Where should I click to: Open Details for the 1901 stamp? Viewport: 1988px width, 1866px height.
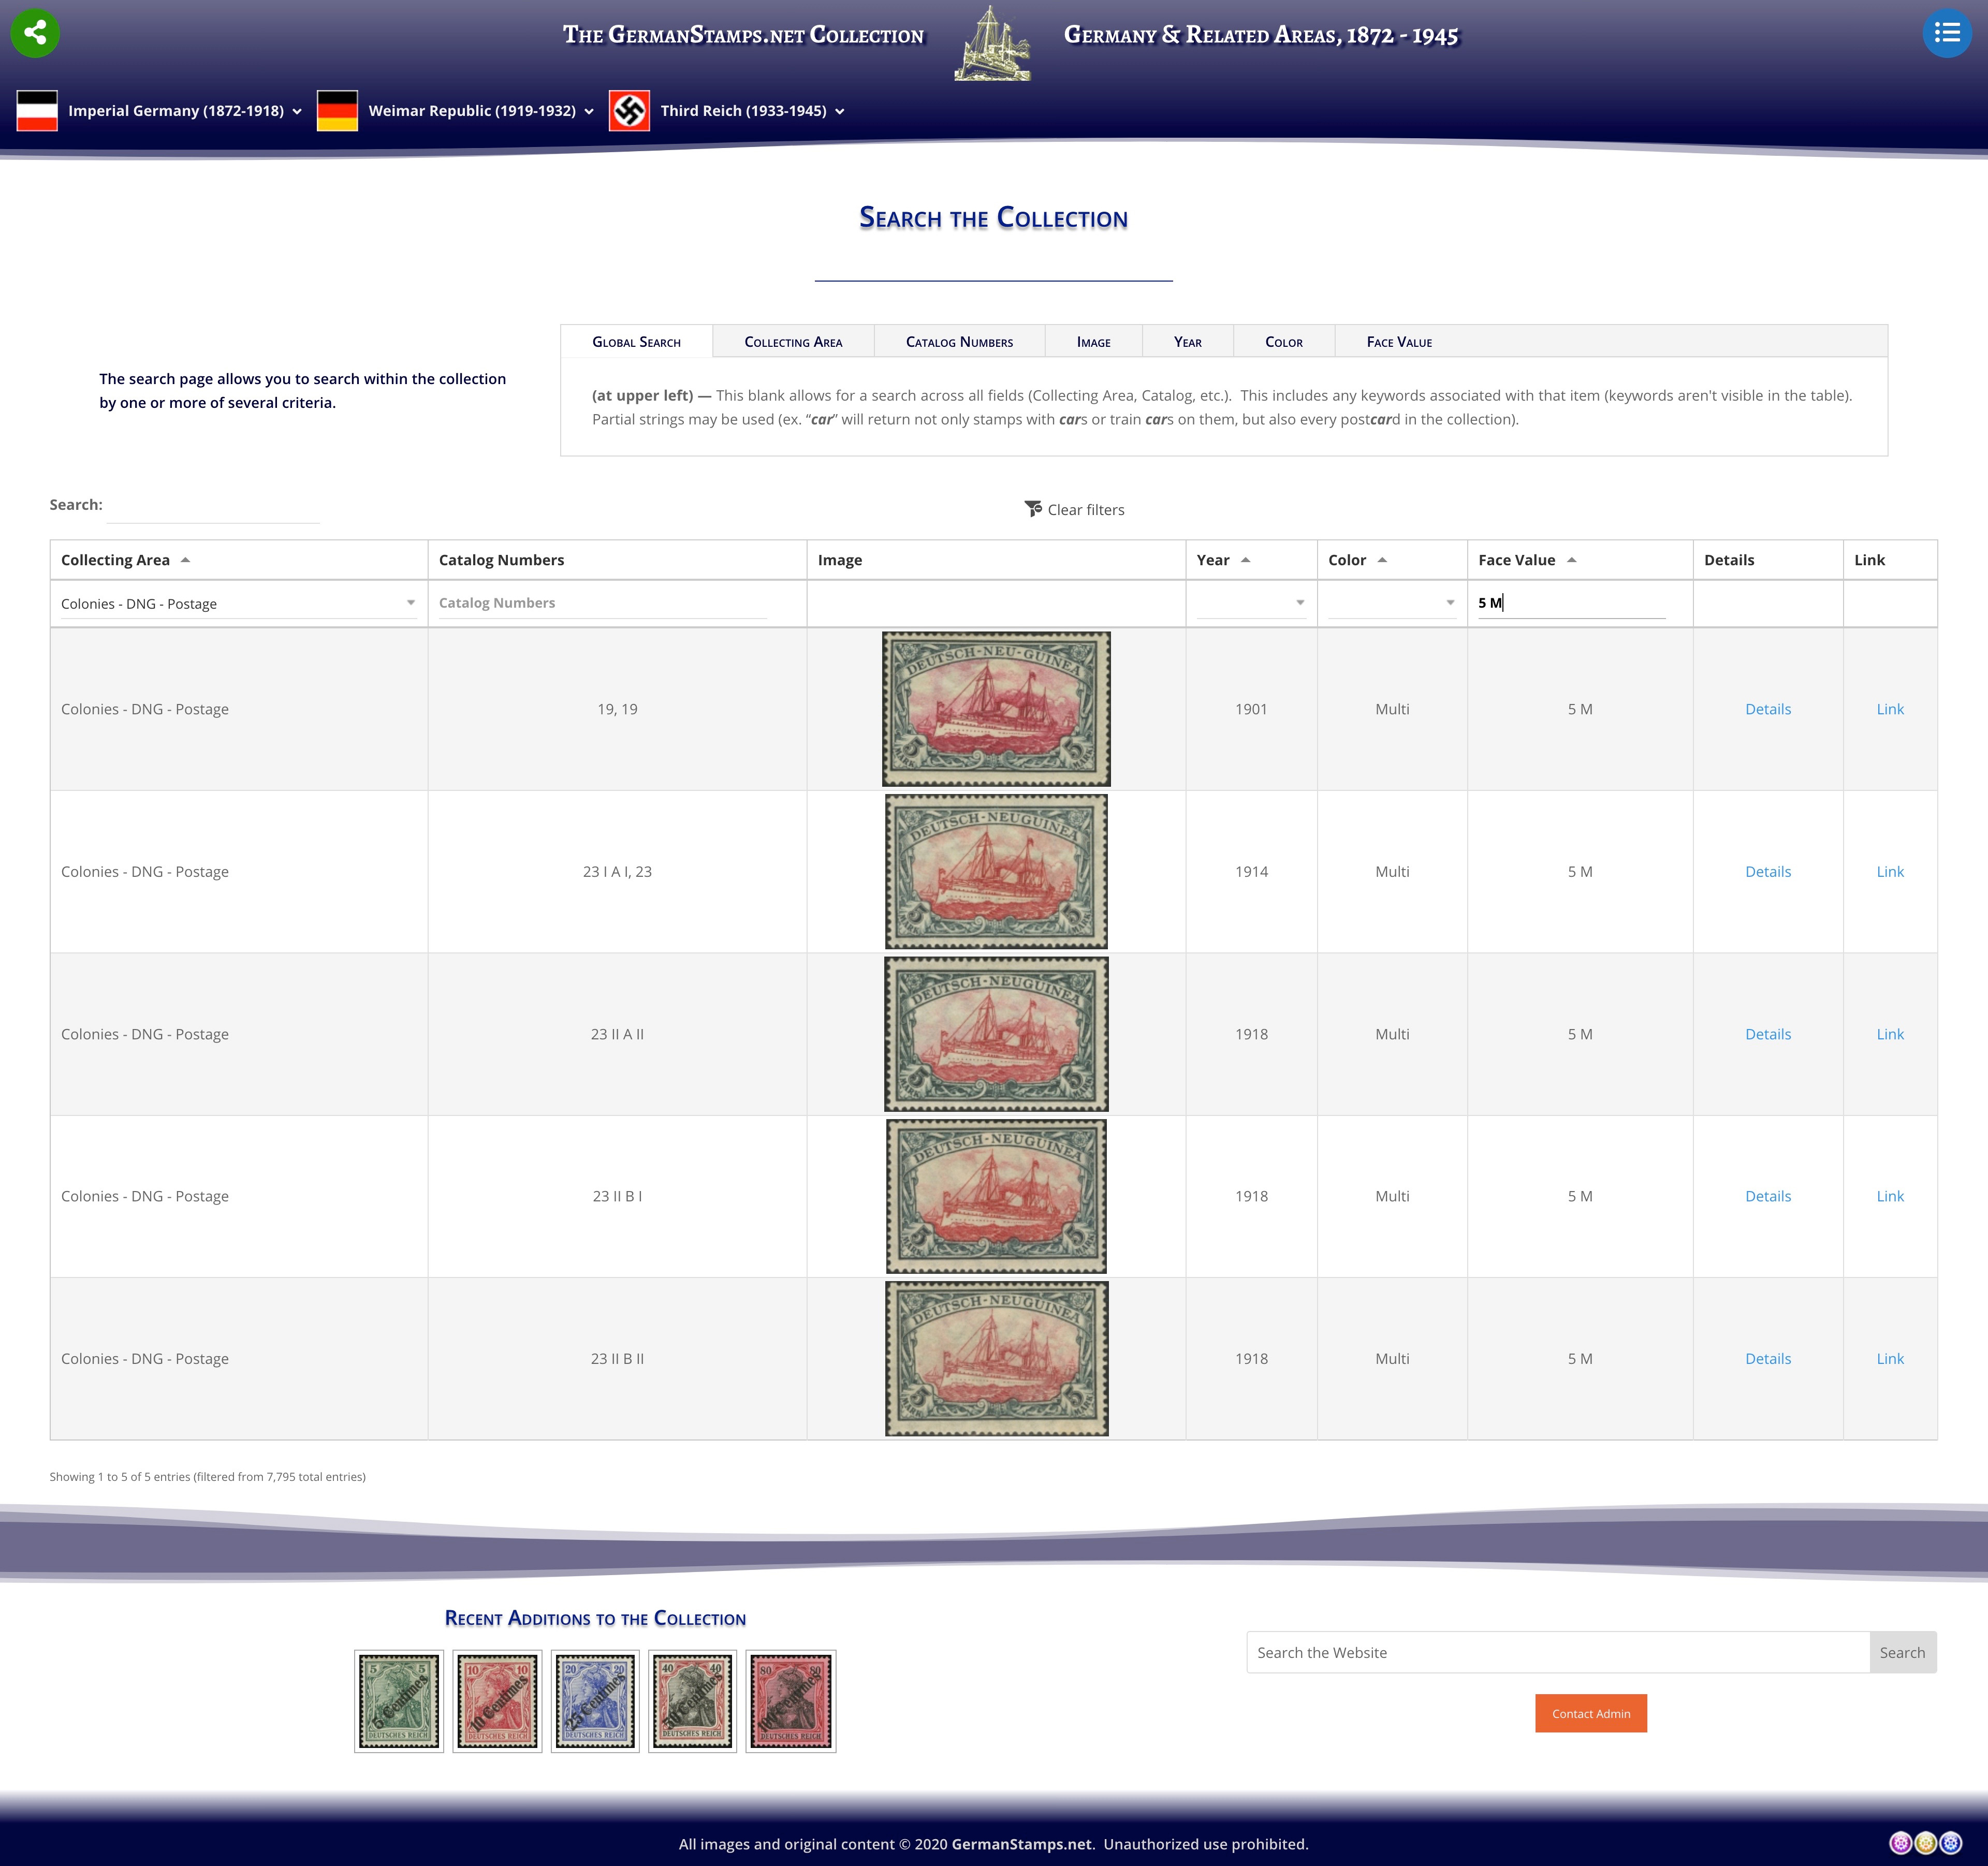click(x=1768, y=708)
